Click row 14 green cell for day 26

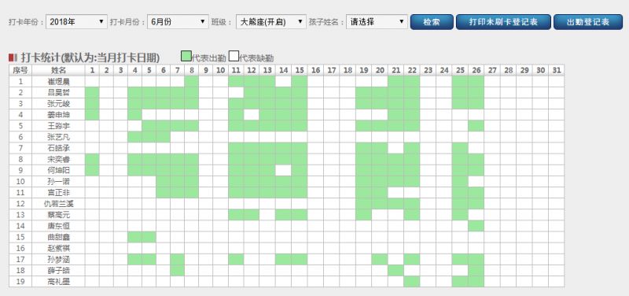pos(476,226)
